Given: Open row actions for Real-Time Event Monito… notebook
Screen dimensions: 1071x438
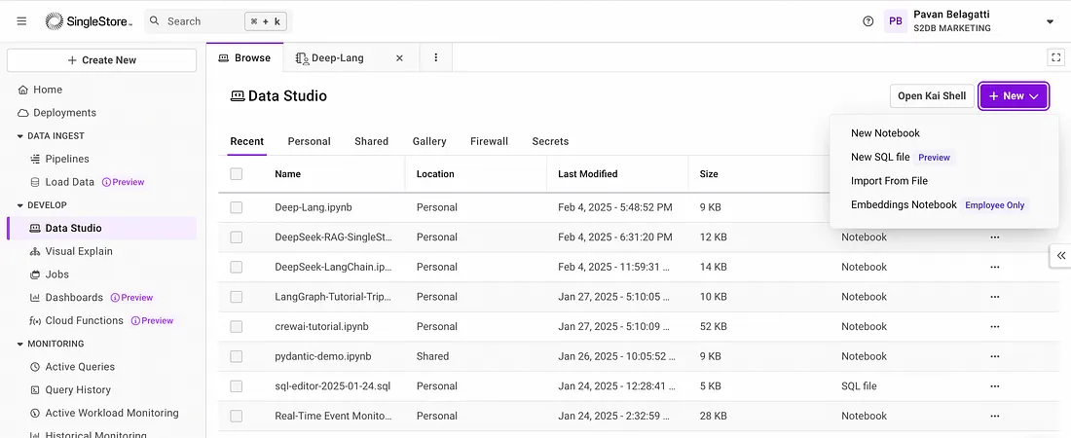Looking at the screenshot, I should [x=994, y=416].
